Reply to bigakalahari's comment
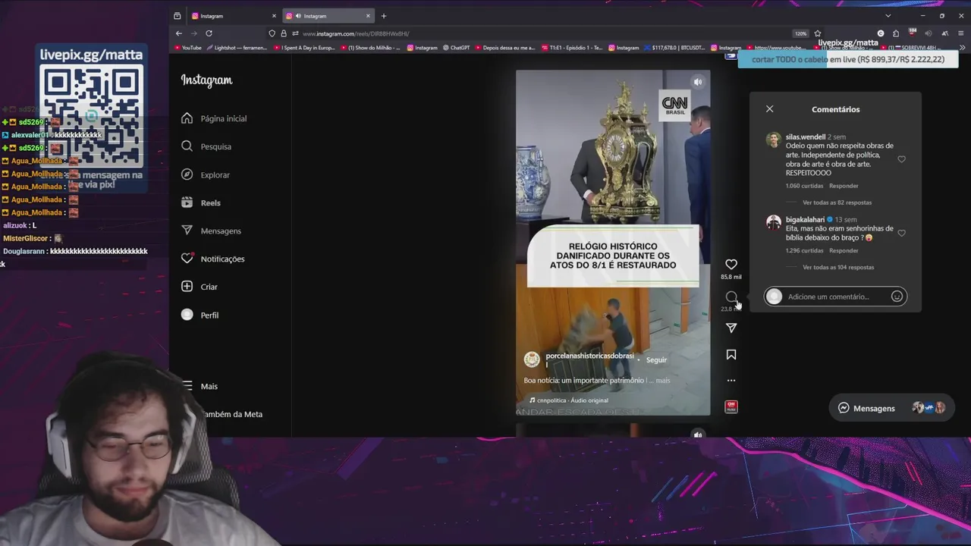Viewport: 971px width, 546px height. pyautogui.click(x=844, y=250)
